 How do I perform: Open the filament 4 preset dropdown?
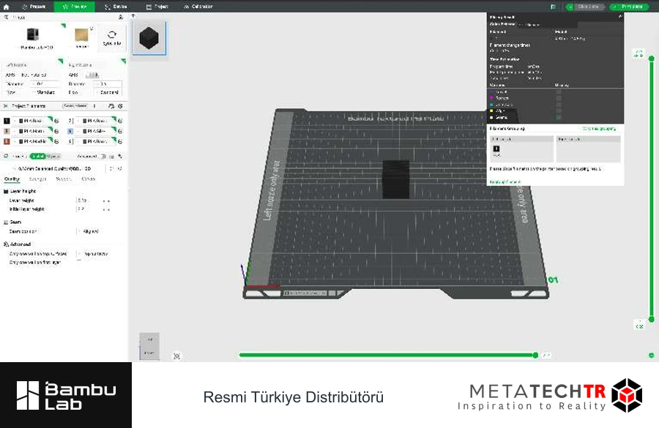point(96,131)
